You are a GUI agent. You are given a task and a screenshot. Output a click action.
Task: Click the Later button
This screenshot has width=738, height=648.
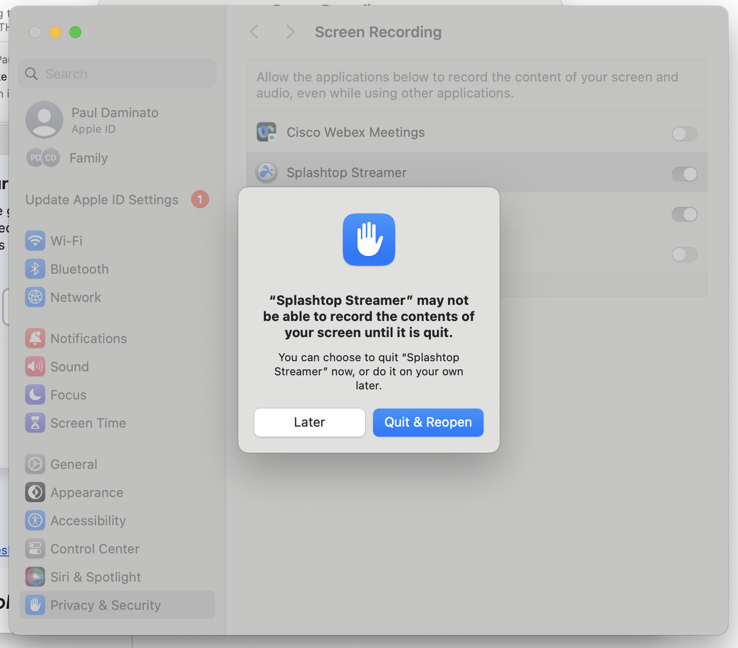[x=310, y=423]
